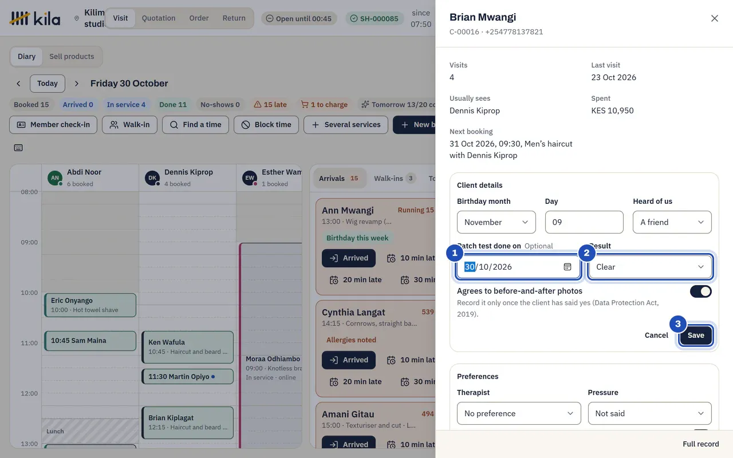Open the Birthday month dropdown
733x458 pixels.
pos(496,222)
